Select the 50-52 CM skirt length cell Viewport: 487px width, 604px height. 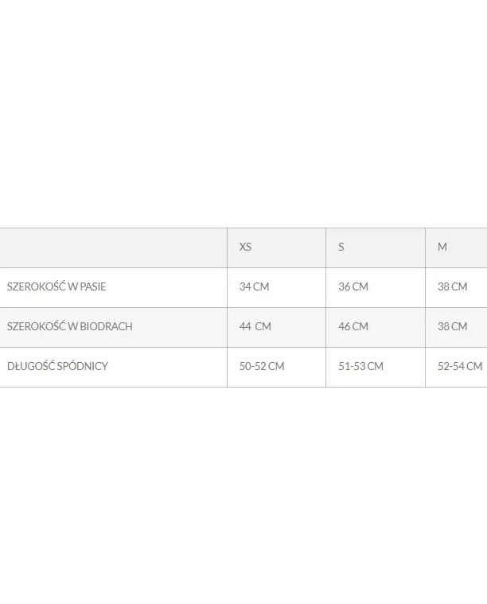pos(262,366)
